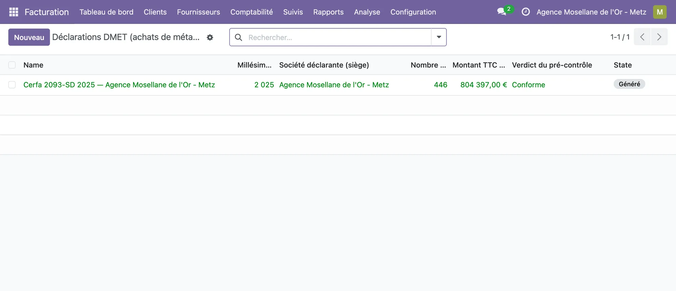Screen dimensions: 676x291
Task: Click the magnifier search icon
Action: click(x=238, y=37)
